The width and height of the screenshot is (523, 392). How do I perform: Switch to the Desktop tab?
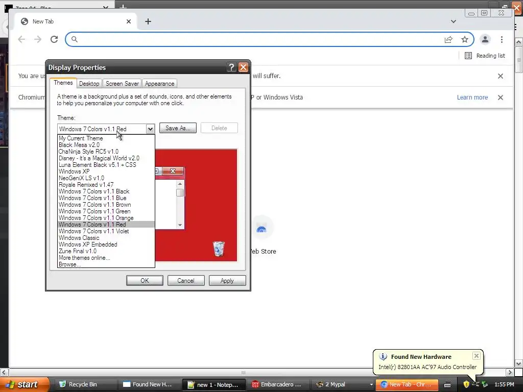(89, 83)
